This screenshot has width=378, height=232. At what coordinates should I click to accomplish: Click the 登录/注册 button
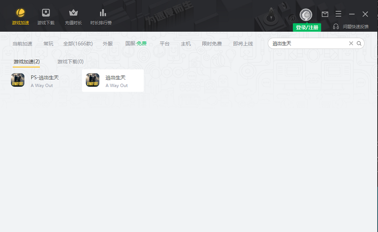(x=307, y=27)
